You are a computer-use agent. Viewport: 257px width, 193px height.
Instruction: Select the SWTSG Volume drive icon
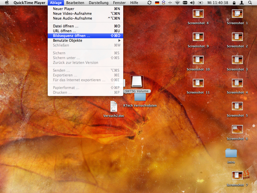(x=137, y=82)
